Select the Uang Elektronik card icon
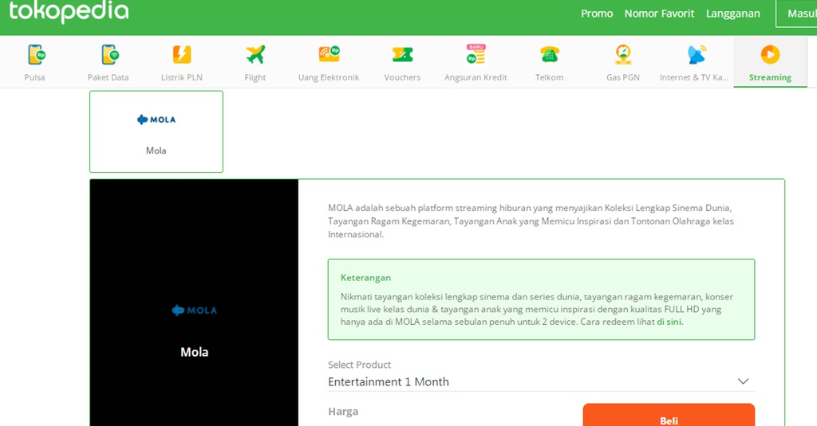Image resolution: width=817 pixels, height=426 pixels. [329, 55]
